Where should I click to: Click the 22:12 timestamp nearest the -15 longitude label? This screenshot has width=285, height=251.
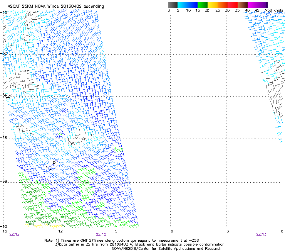click(x=14, y=234)
